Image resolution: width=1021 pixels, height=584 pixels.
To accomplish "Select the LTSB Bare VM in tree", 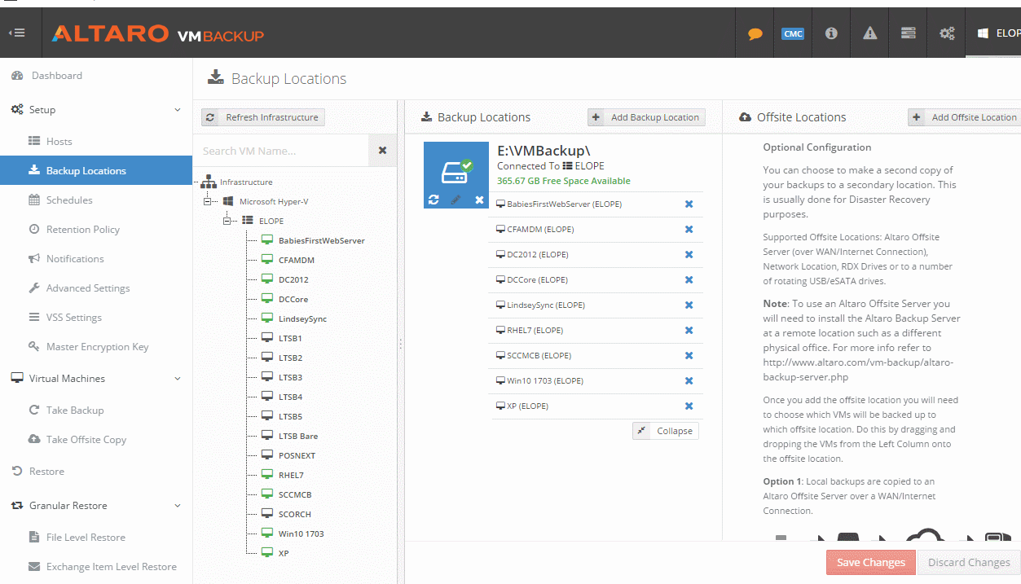I will pyautogui.click(x=297, y=436).
